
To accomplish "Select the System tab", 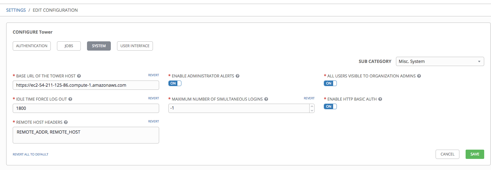I will (x=99, y=46).
